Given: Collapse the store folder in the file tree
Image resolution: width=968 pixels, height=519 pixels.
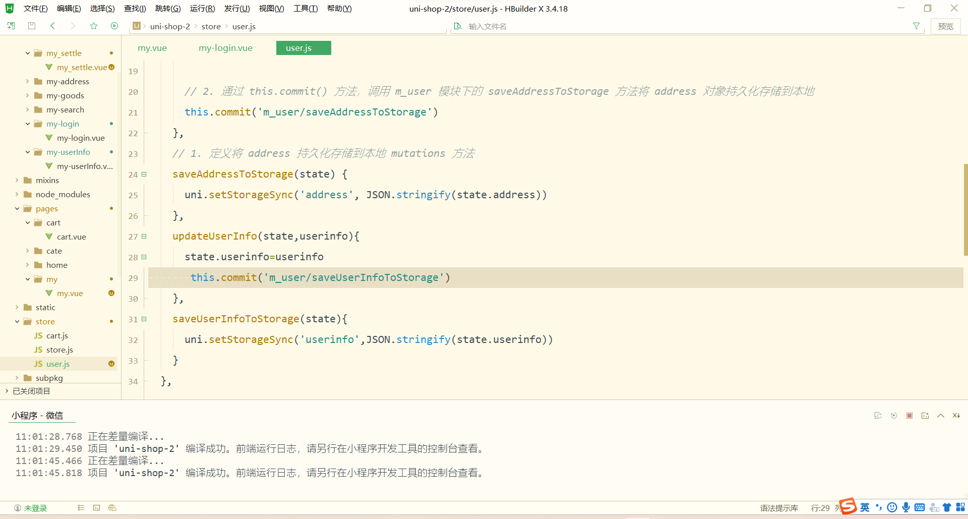Looking at the screenshot, I should pos(17,321).
